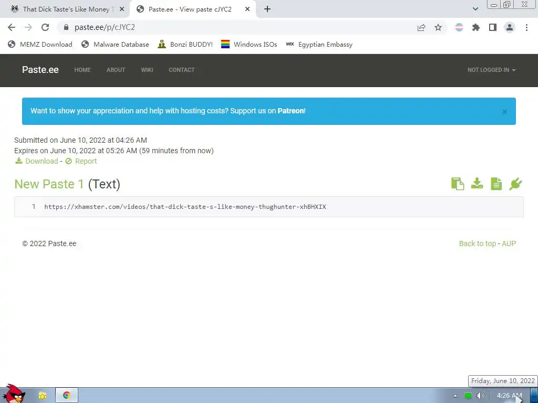View raw paste document icon
This screenshot has height=403, width=538.
point(496,184)
